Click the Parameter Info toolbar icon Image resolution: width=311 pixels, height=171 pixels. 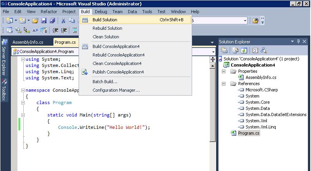[x=18, y=30]
